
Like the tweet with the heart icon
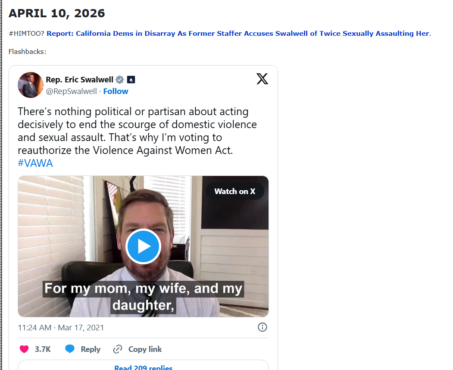[24, 349]
